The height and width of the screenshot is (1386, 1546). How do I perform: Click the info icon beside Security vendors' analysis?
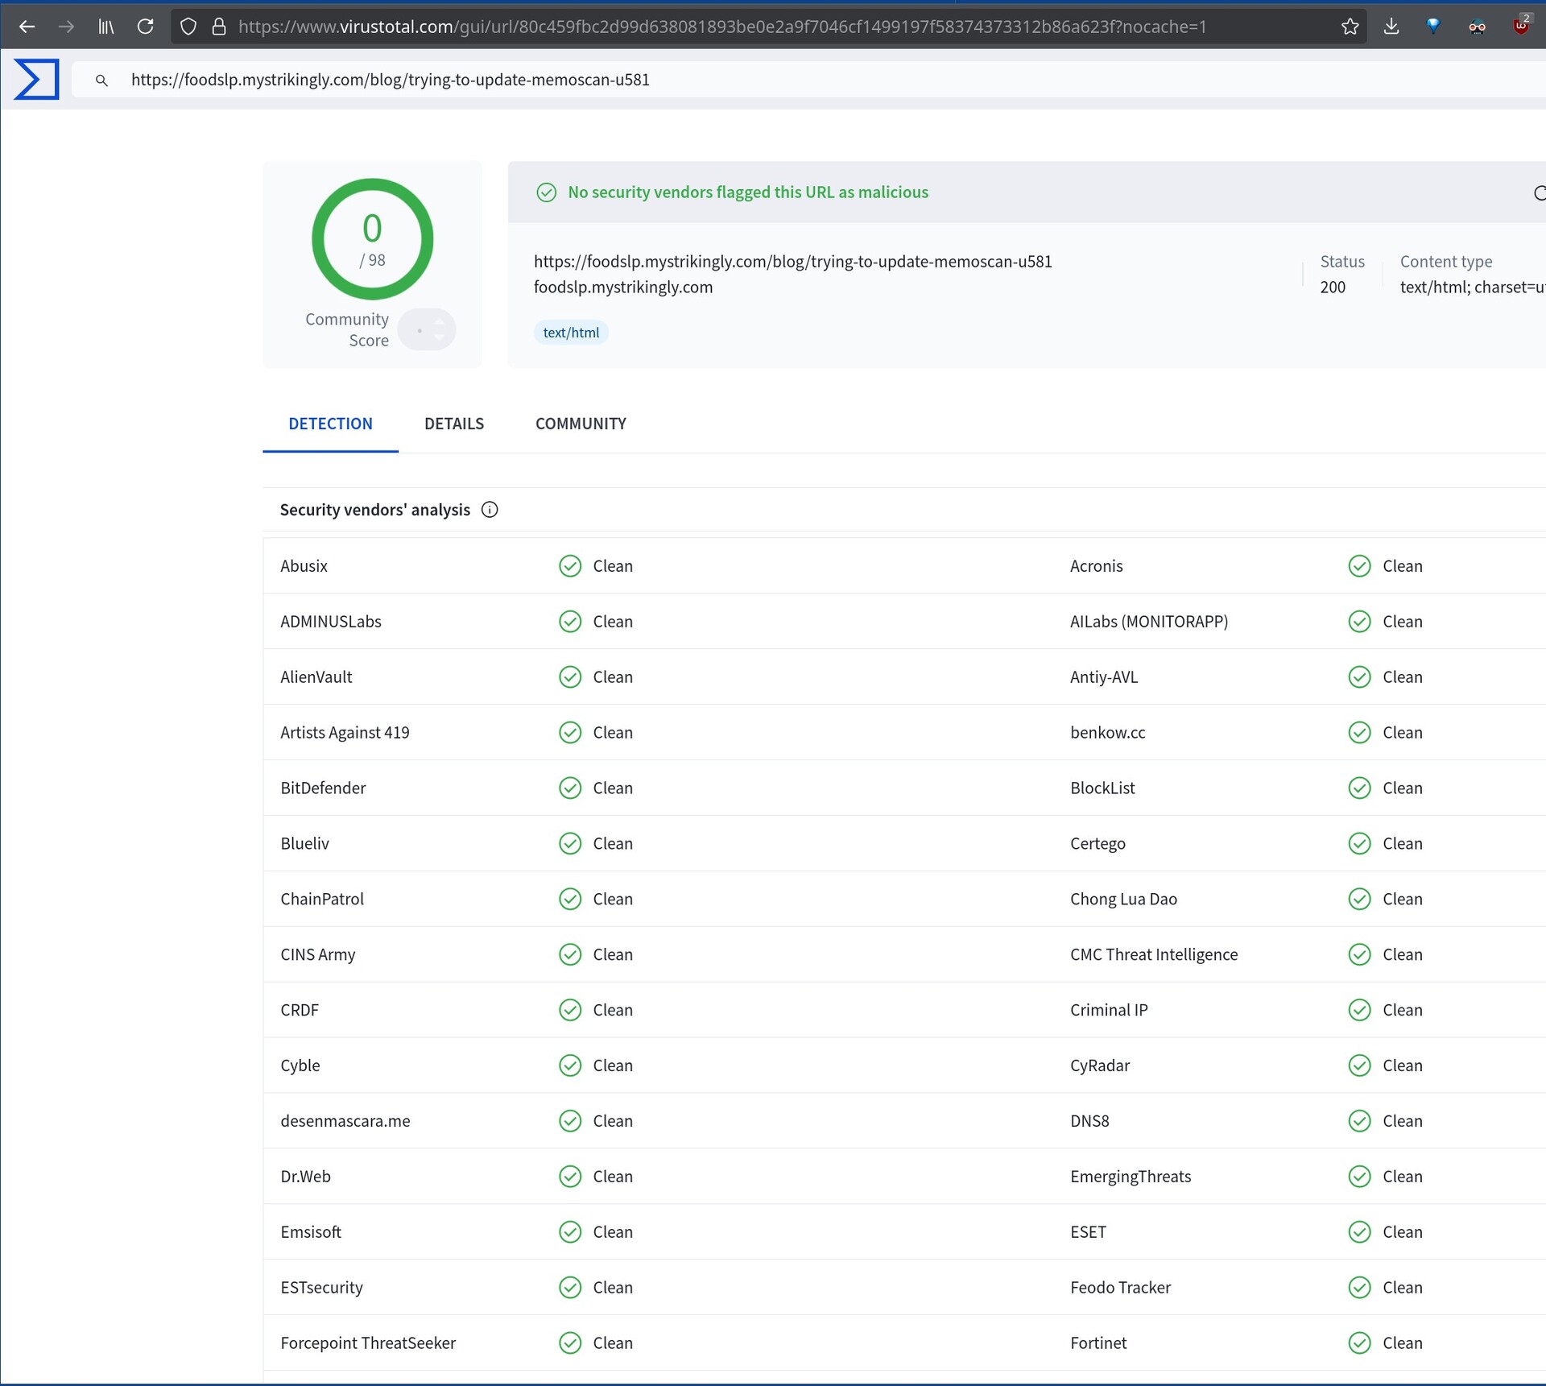pyautogui.click(x=490, y=510)
